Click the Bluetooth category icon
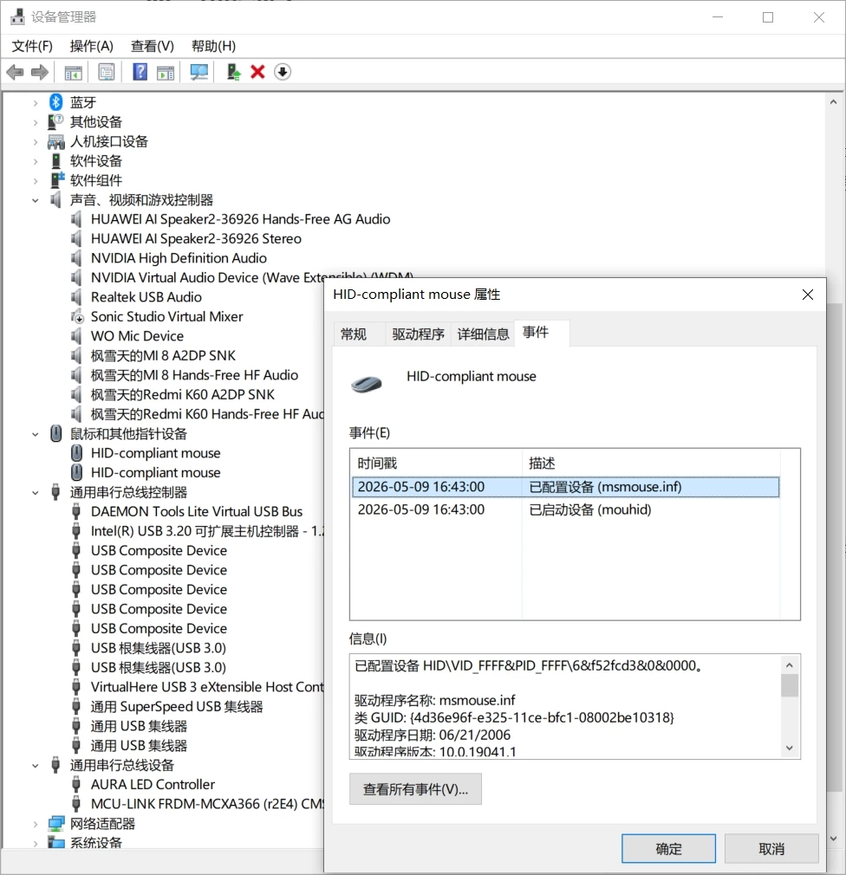This screenshot has width=846, height=875. (x=55, y=102)
